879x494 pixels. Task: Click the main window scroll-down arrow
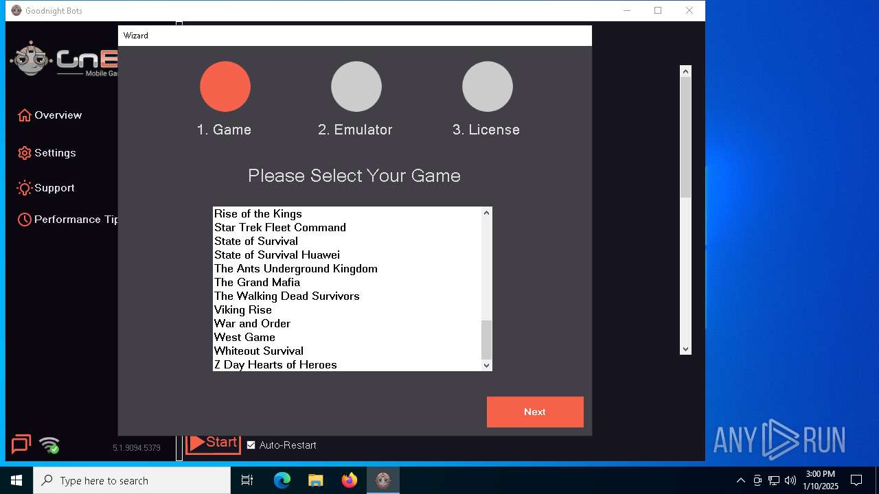click(685, 349)
